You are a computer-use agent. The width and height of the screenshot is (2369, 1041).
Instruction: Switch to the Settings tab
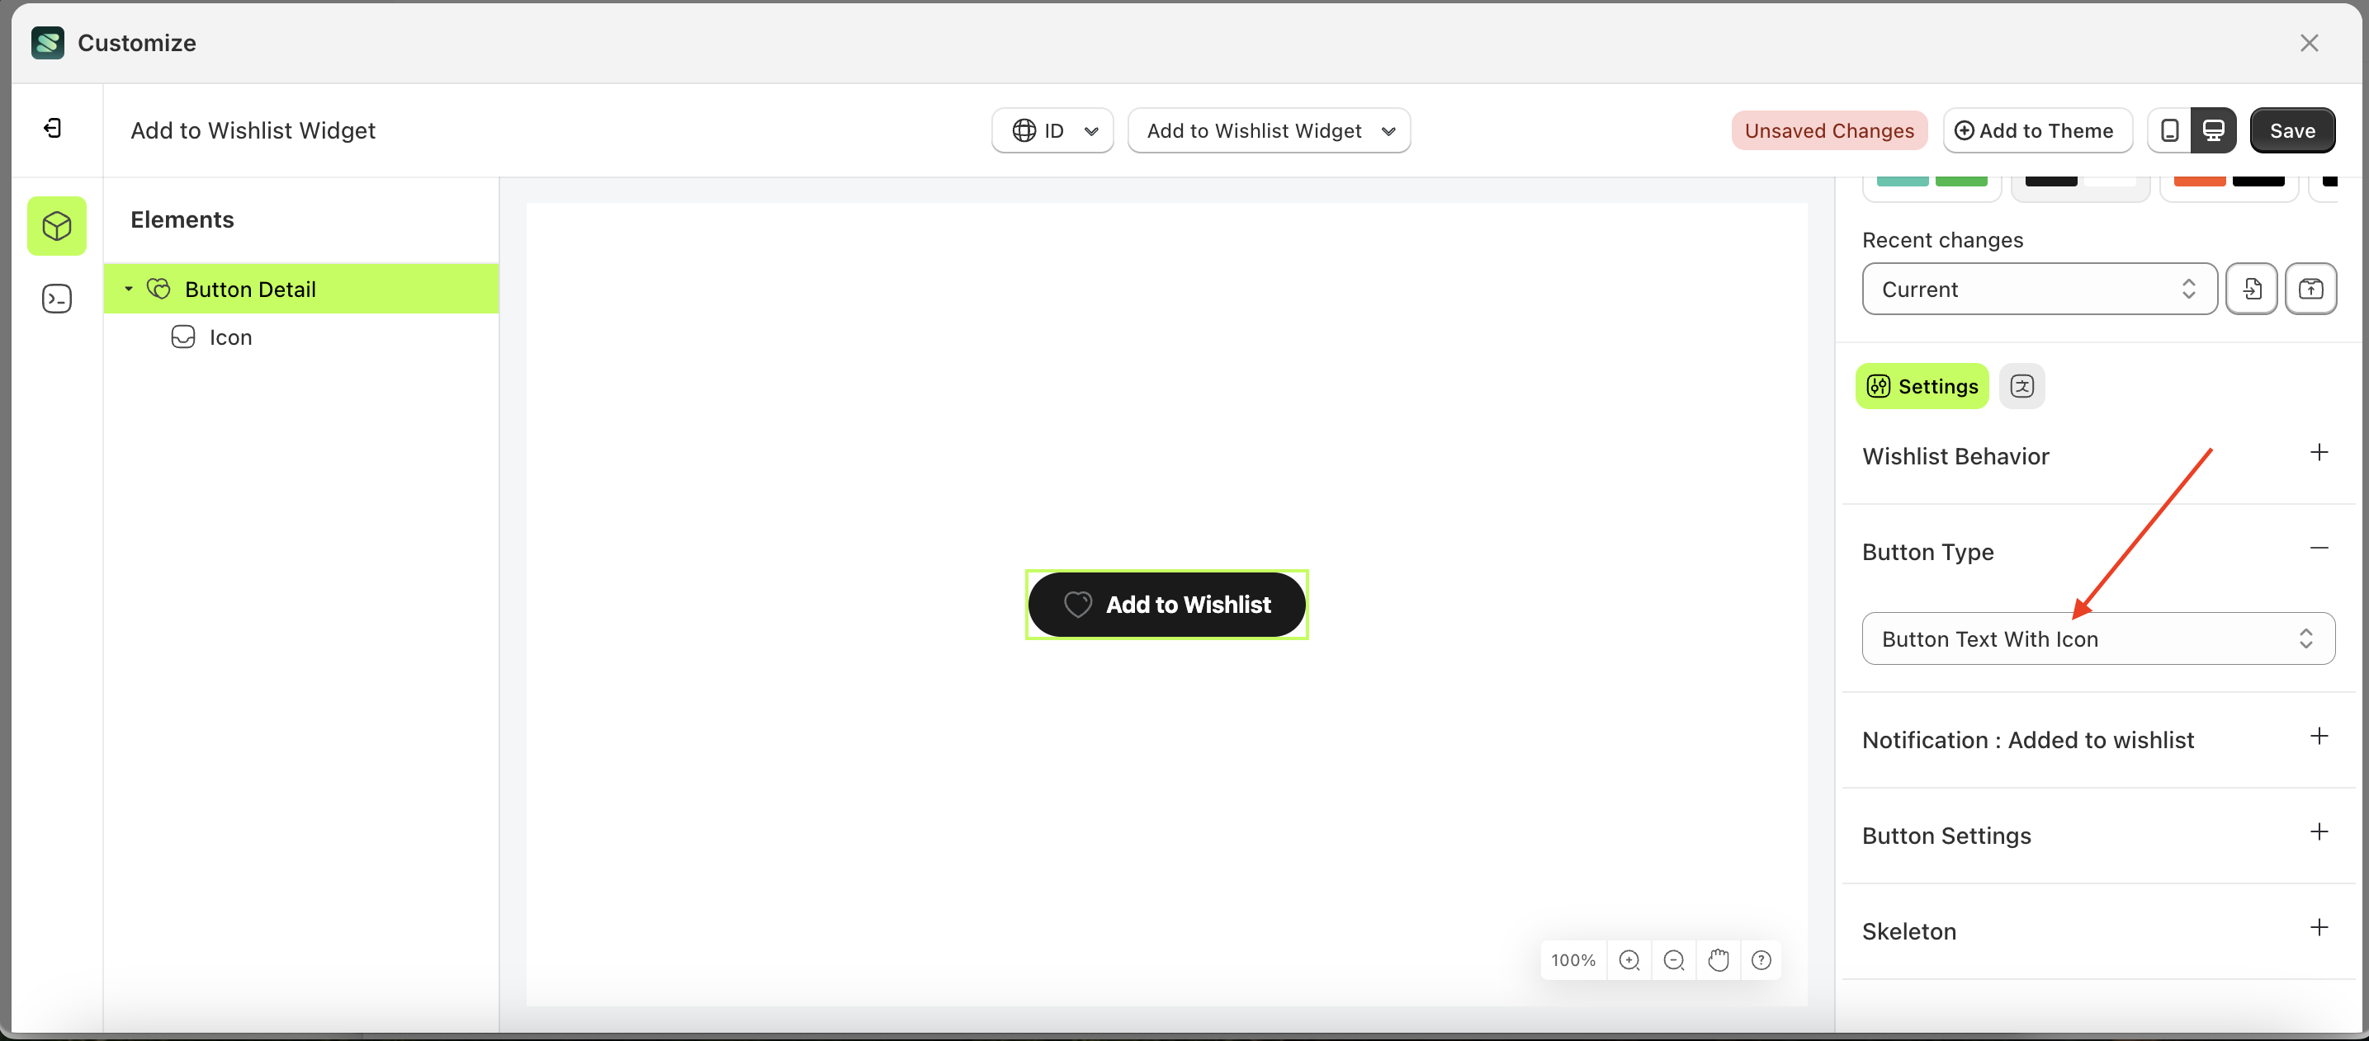click(x=1921, y=386)
